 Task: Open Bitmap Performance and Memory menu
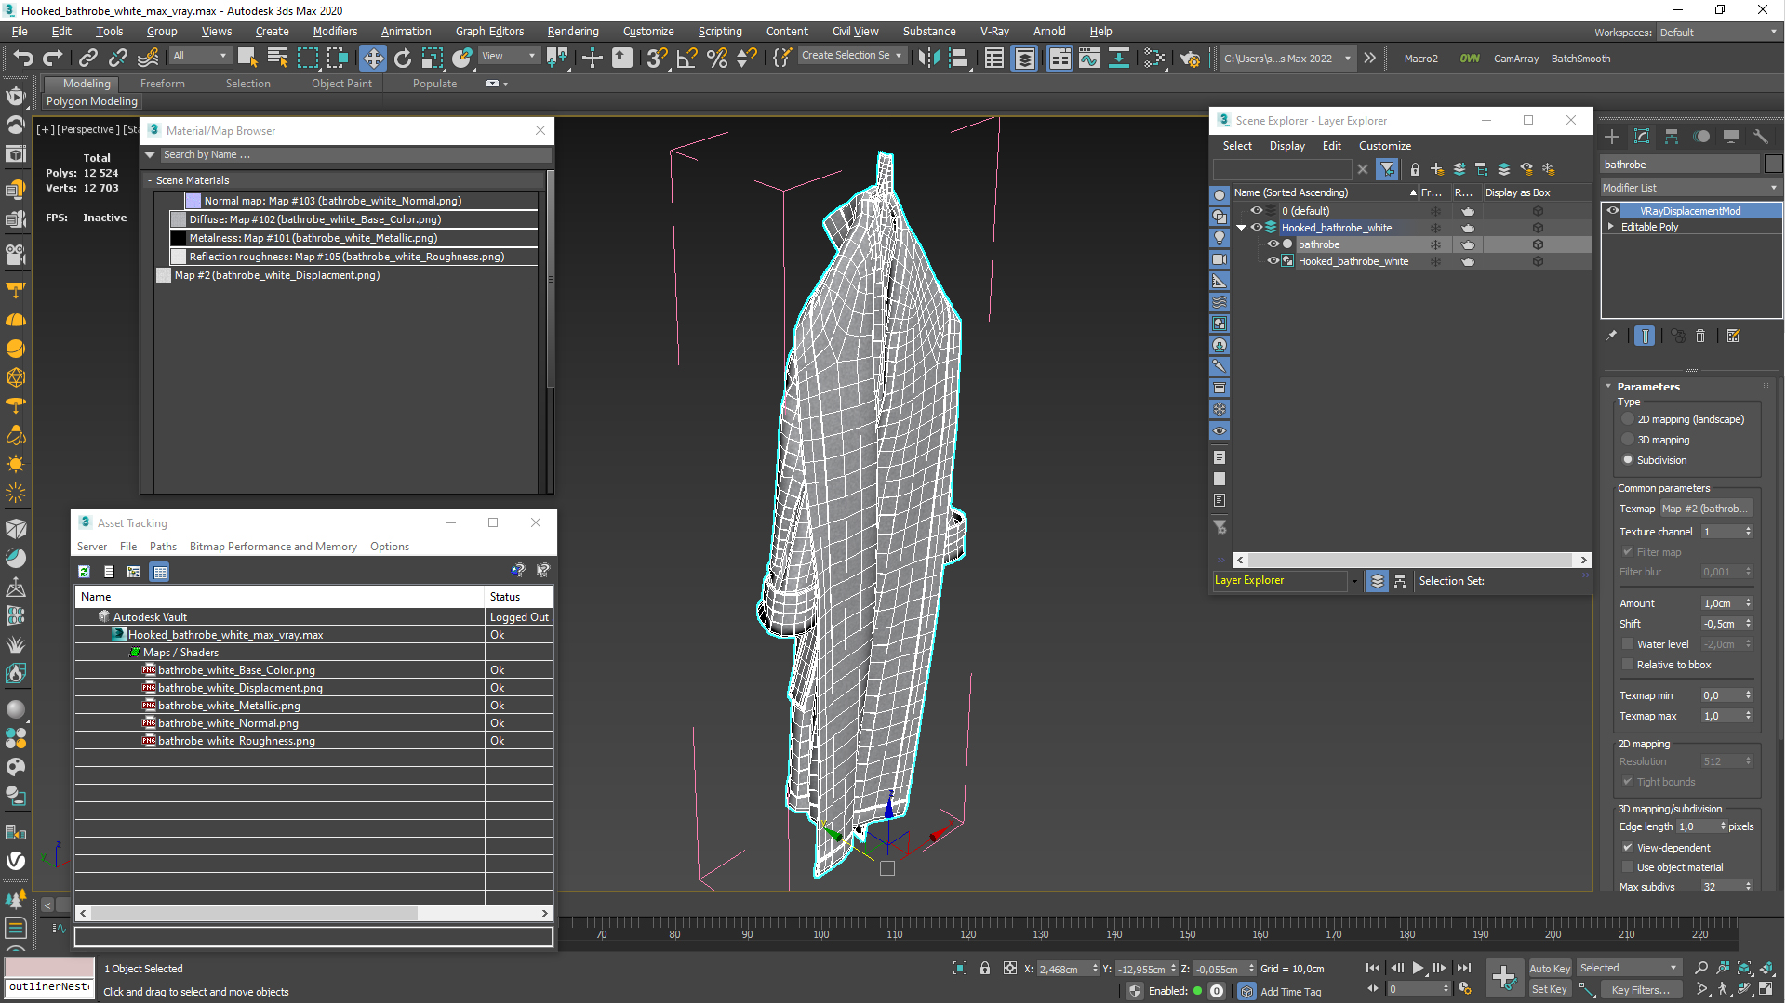(273, 547)
